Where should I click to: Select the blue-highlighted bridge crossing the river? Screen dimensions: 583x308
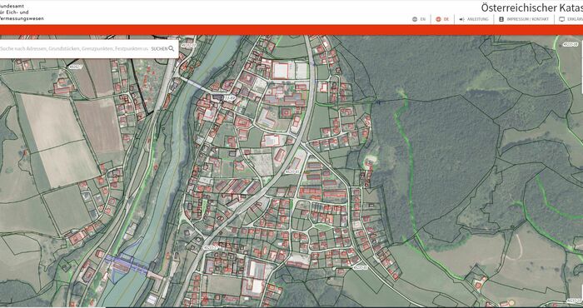click(127, 264)
